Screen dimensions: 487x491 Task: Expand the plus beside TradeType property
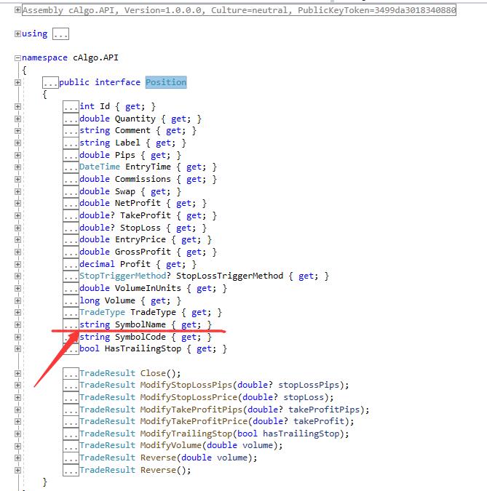click(18, 312)
